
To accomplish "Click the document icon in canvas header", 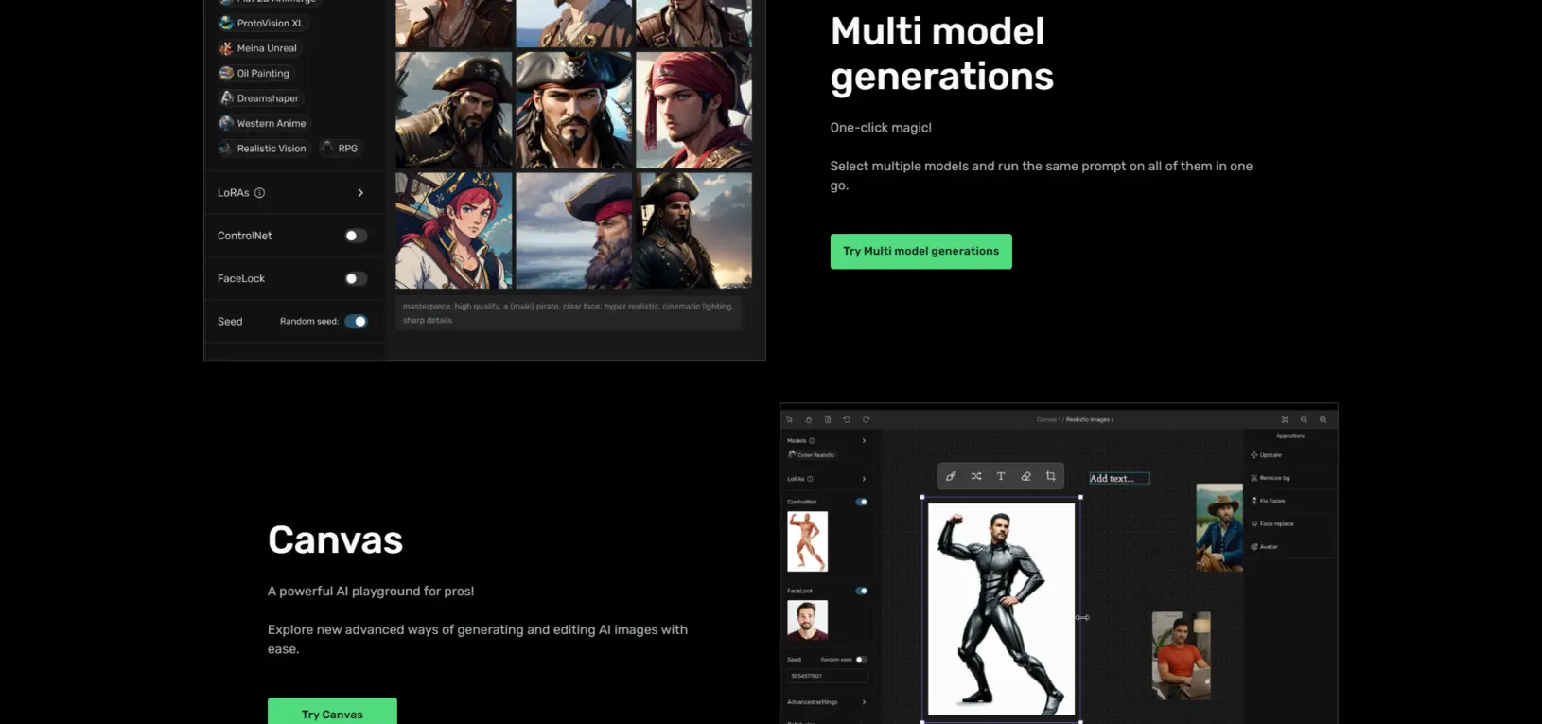I will pos(828,419).
